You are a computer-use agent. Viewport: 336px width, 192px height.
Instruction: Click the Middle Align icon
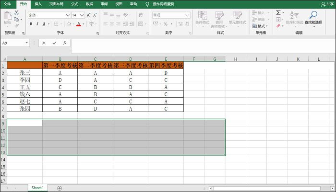tap(112, 15)
